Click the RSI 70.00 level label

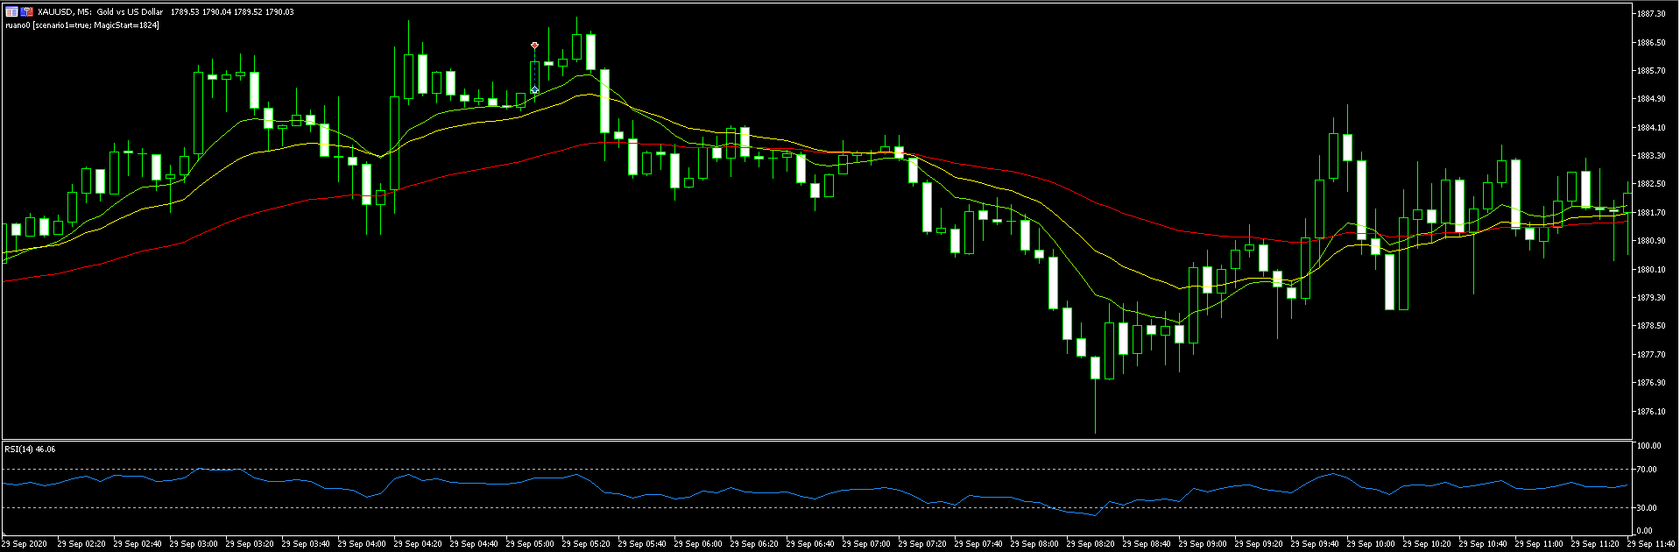(x=1647, y=470)
